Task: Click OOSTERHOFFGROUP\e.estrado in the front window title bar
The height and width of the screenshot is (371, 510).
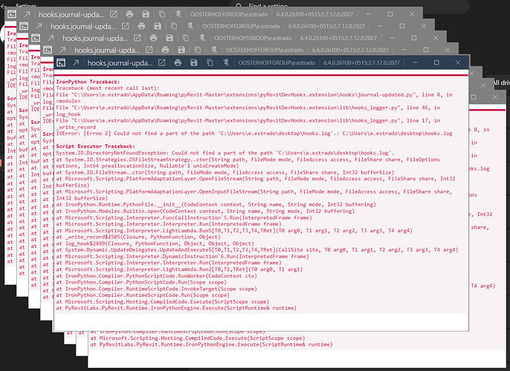Action: [x=277, y=62]
